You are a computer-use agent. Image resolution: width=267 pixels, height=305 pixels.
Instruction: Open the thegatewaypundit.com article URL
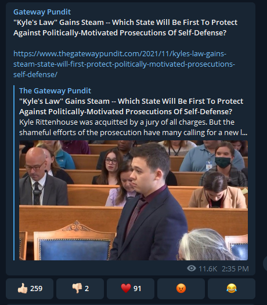[x=124, y=64]
